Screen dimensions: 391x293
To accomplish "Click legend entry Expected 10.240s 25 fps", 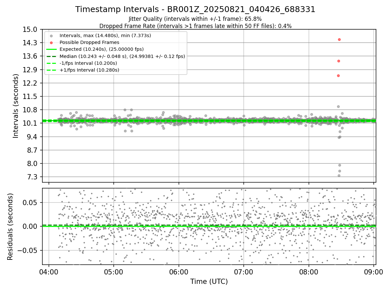I will 102,49.
